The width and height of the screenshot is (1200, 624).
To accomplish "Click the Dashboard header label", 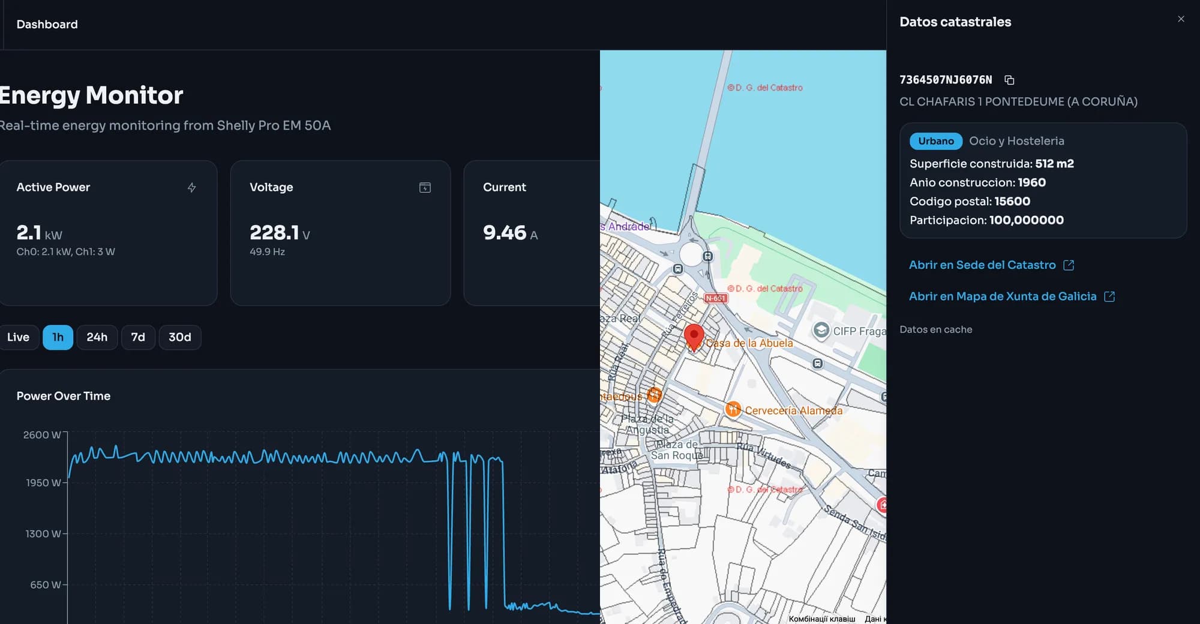I will pyautogui.click(x=47, y=25).
